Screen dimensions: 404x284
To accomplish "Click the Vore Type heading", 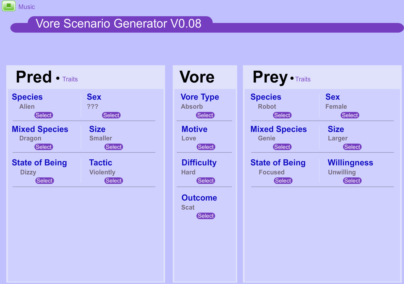I will (200, 97).
